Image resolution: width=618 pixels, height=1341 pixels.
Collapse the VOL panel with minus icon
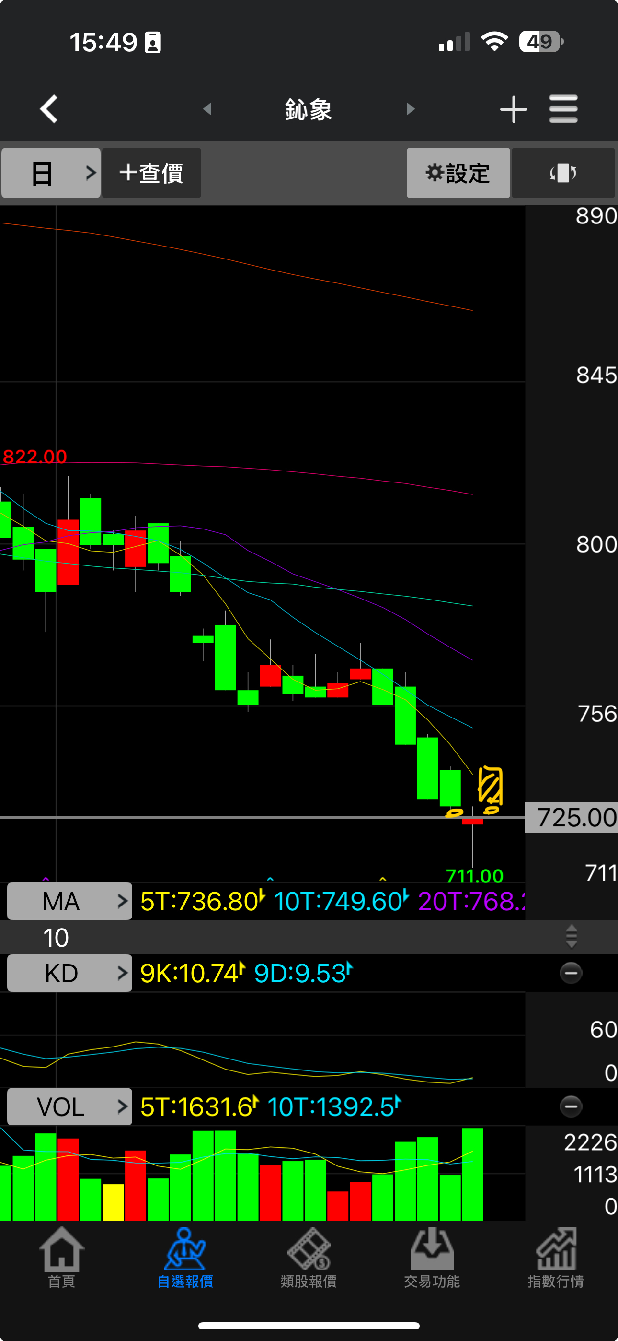coord(571,1106)
